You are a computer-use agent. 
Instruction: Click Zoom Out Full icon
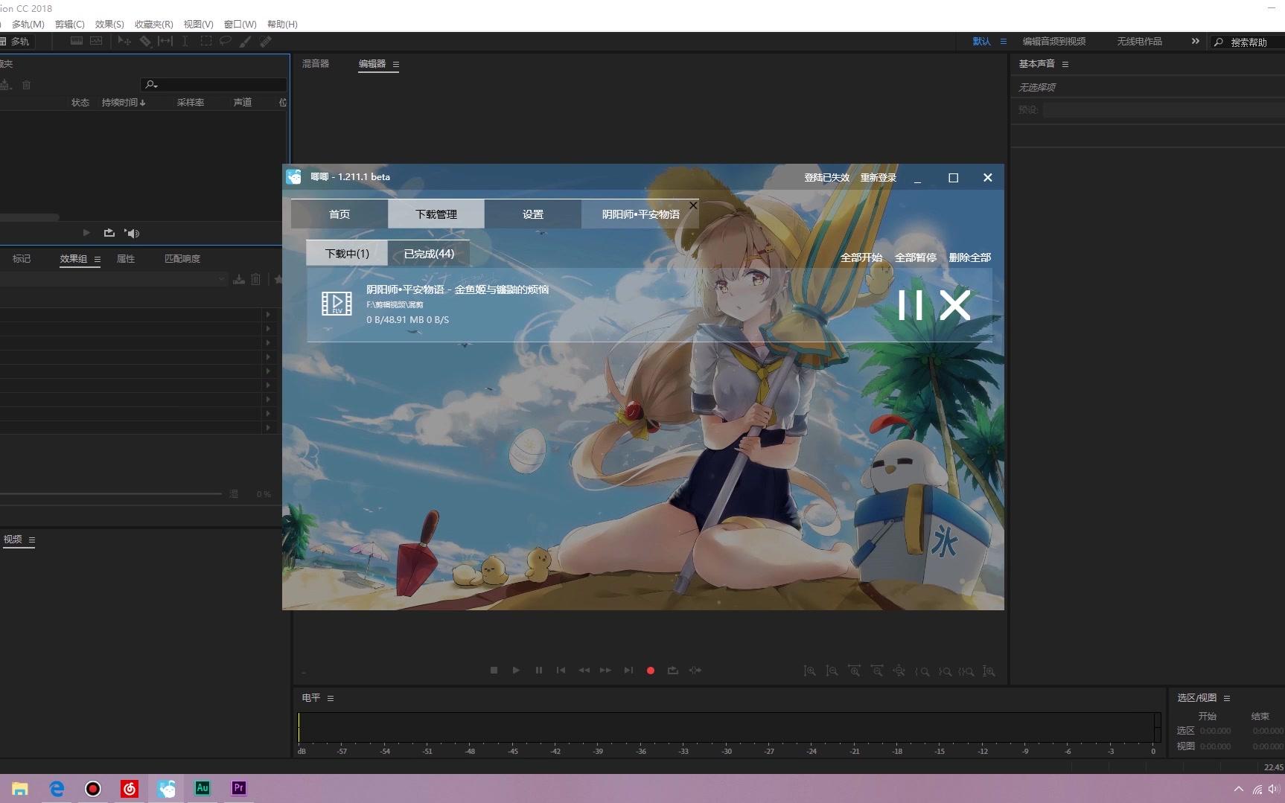coord(899,671)
